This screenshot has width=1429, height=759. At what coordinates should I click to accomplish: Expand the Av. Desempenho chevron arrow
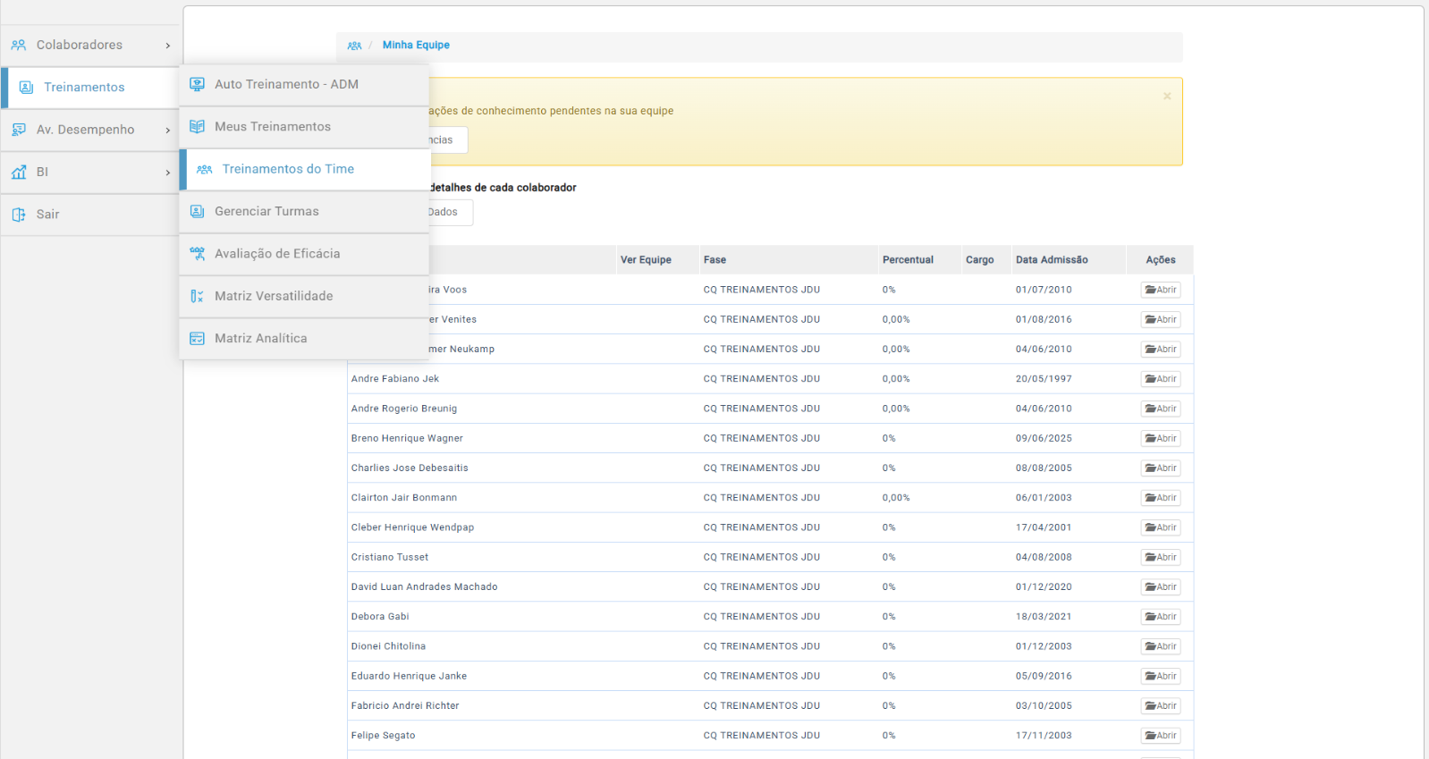167,131
